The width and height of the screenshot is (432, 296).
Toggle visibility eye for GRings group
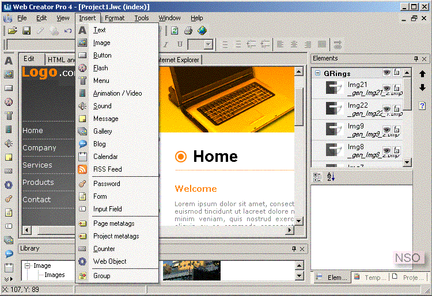387,73
